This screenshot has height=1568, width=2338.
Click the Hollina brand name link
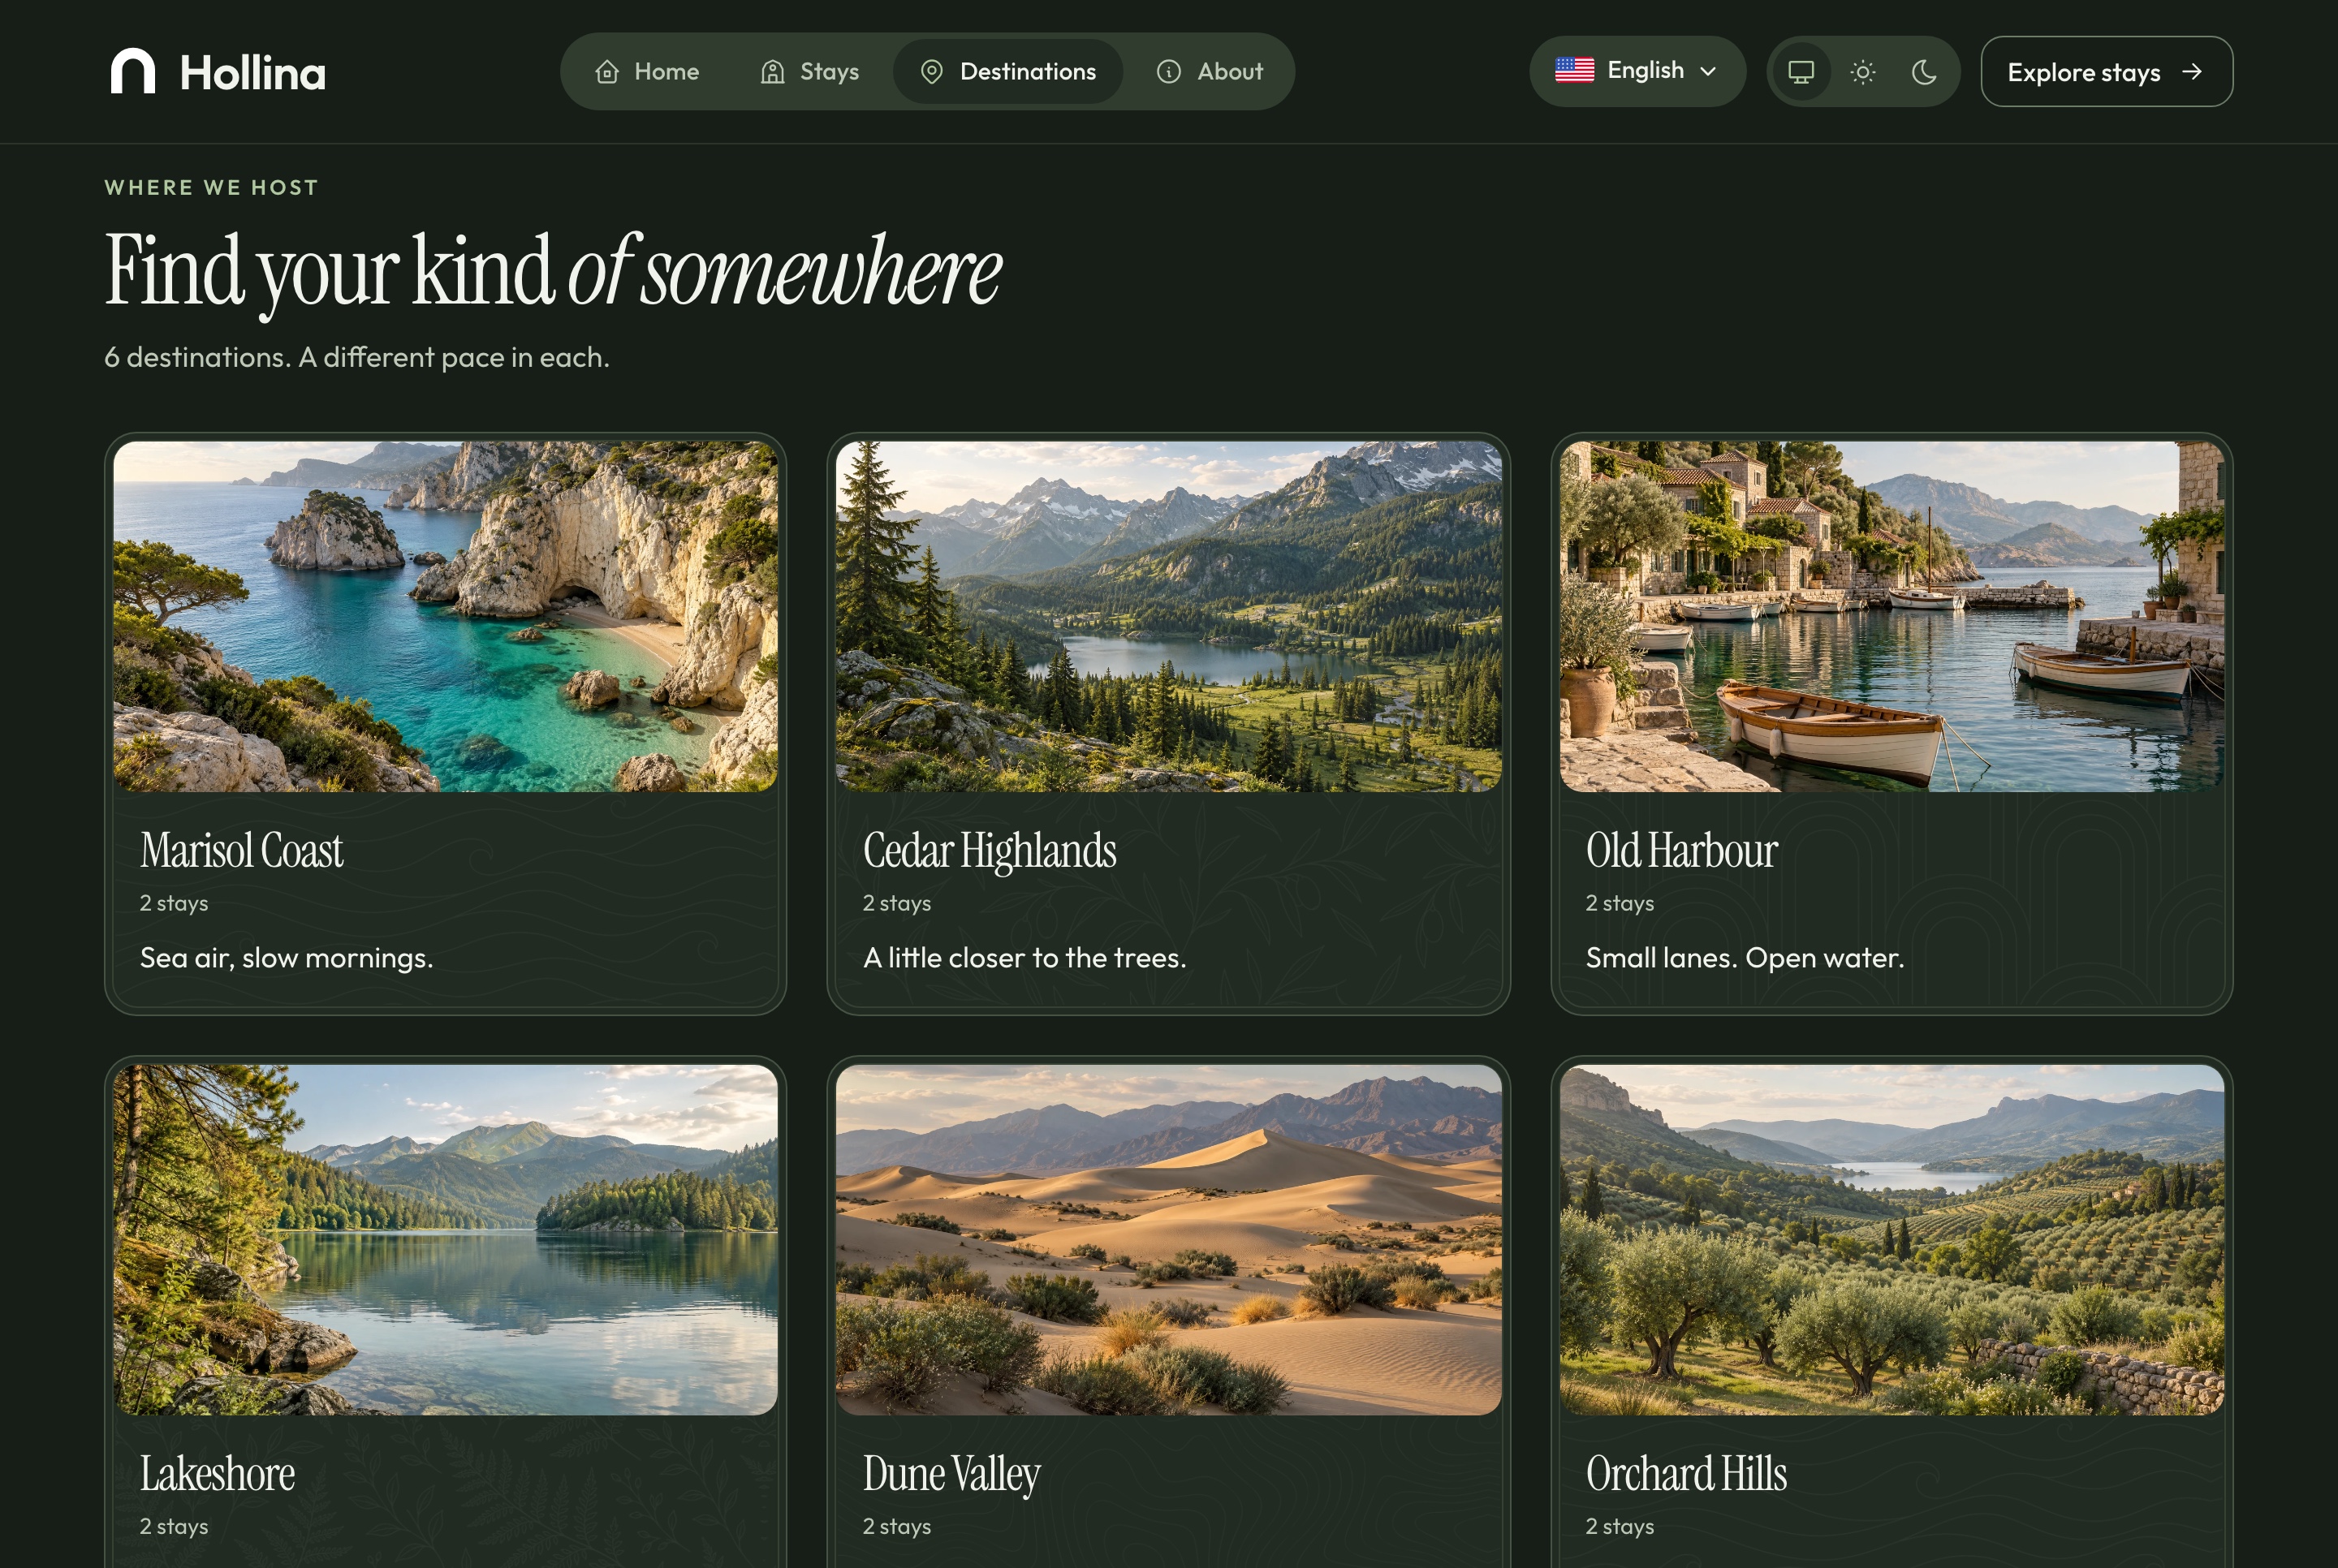coord(253,73)
